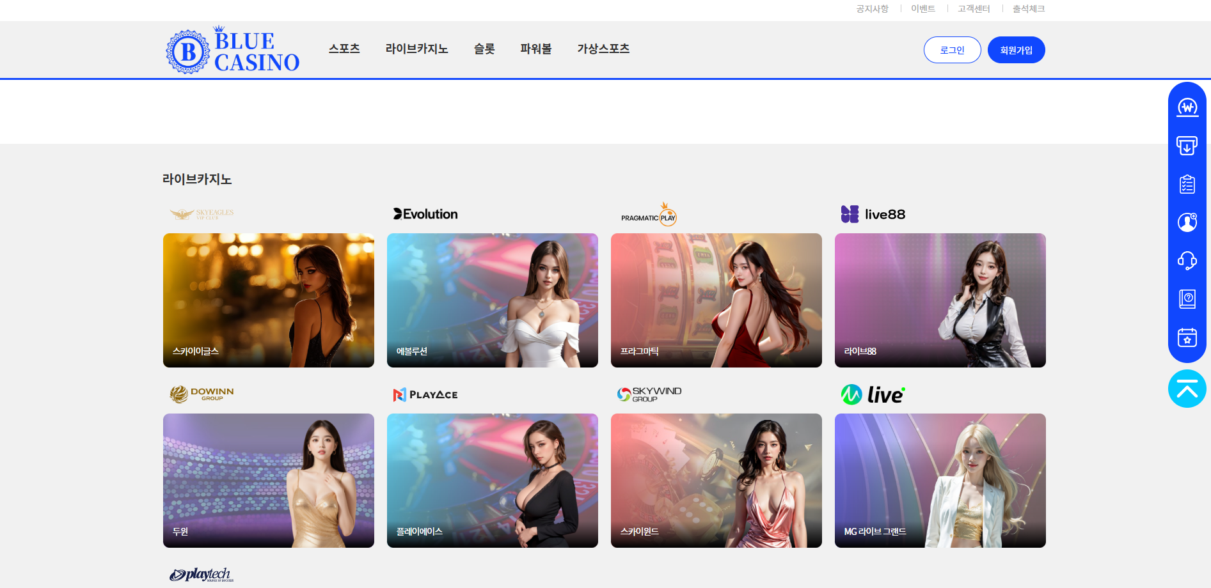This screenshot has height=588, width=1211.
Task: Open the 파워볼 navigation item
Action: pyautogui.click(x=536, y=49)
